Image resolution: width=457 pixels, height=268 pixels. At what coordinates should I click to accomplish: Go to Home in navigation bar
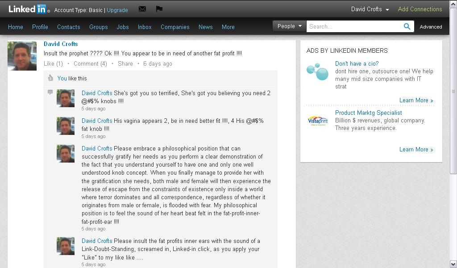point(16,27)
